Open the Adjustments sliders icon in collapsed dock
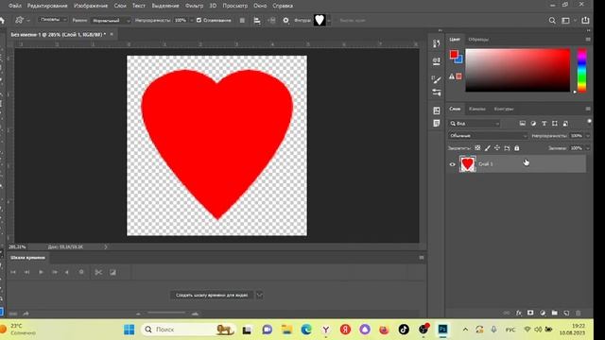Image resolution: width=605 pixels, height=340 pixels. point(437,93)
